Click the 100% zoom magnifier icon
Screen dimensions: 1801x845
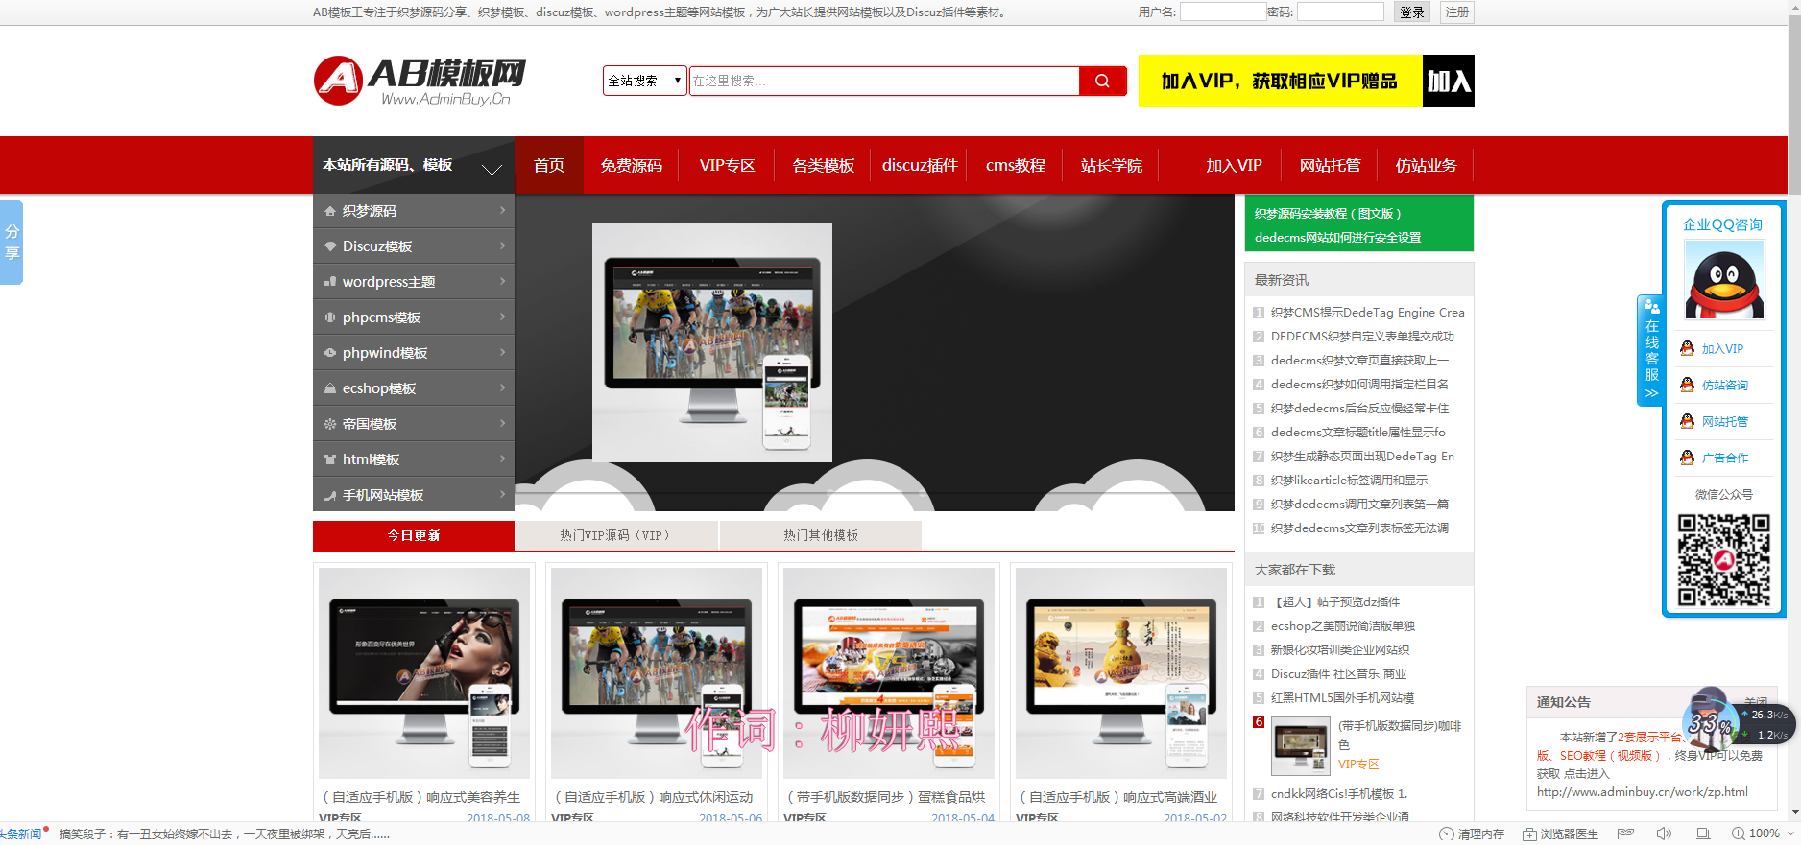click(1739, 833)
